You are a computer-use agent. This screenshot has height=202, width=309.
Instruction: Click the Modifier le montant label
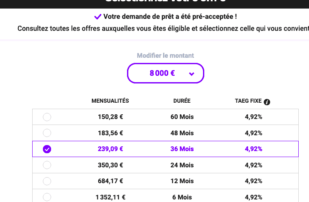click(x=165, y=56)
